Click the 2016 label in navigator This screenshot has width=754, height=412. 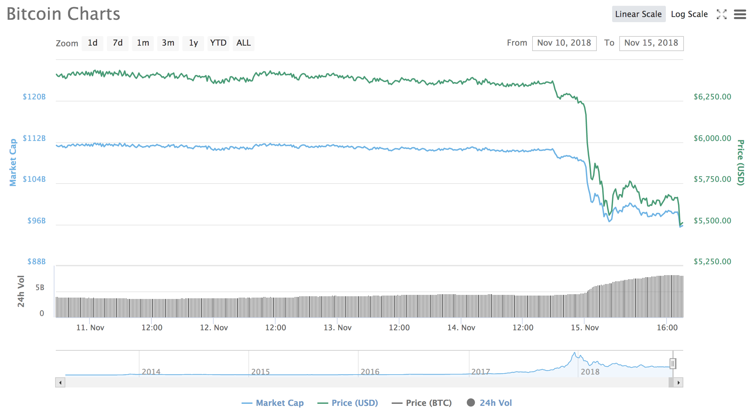click(x=370, y=371)
